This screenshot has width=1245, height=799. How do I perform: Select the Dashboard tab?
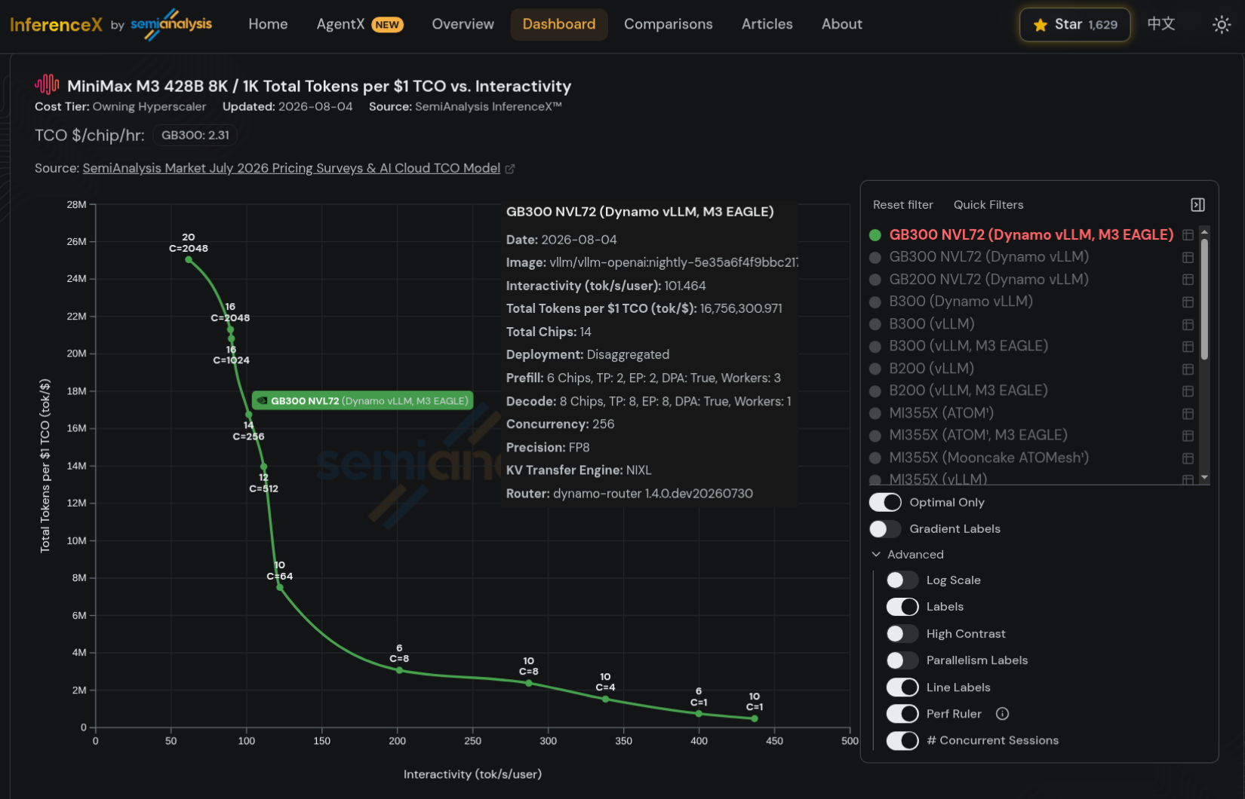559,24
